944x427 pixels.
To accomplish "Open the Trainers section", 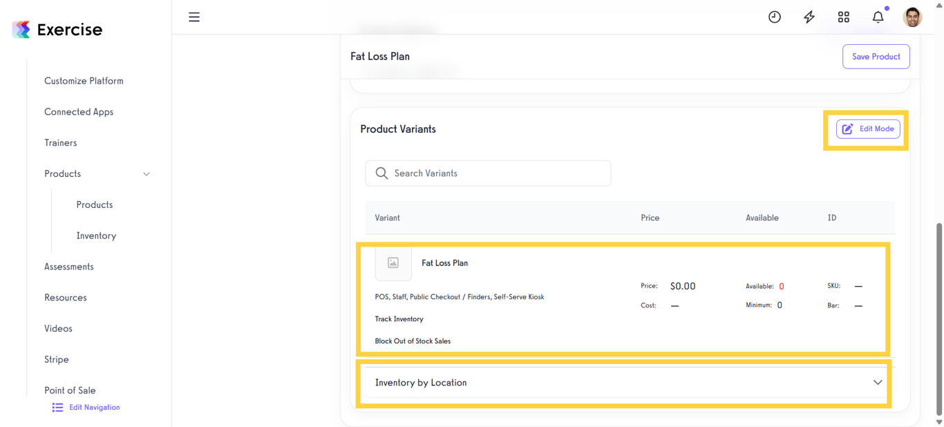I will coord(61,143).
